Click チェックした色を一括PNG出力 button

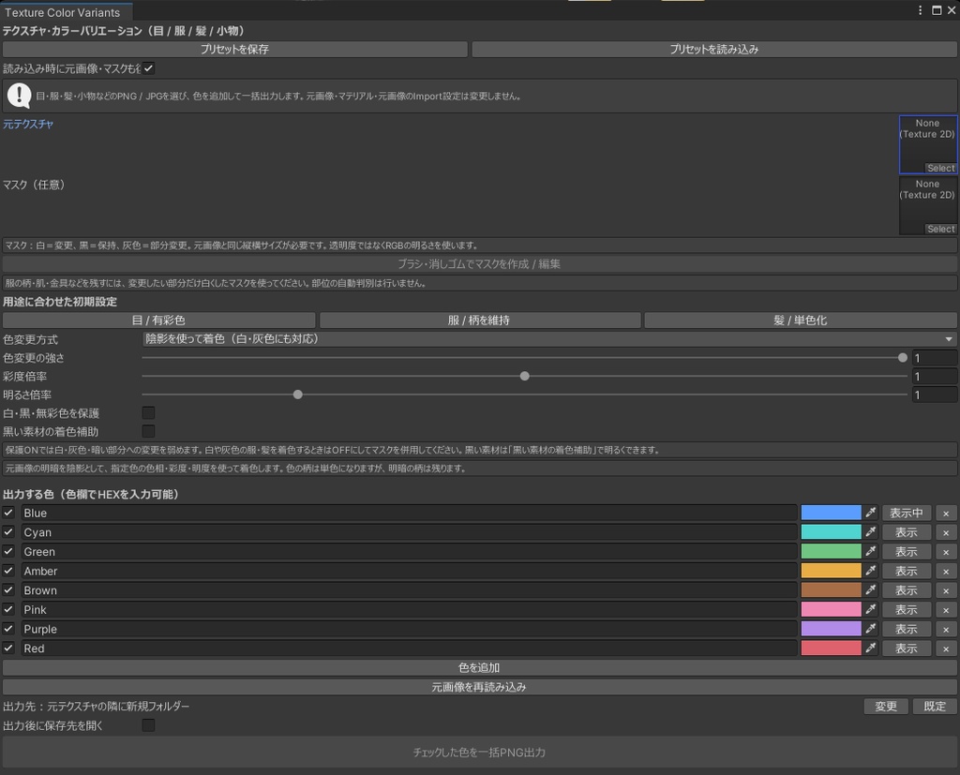click(479, 753)
